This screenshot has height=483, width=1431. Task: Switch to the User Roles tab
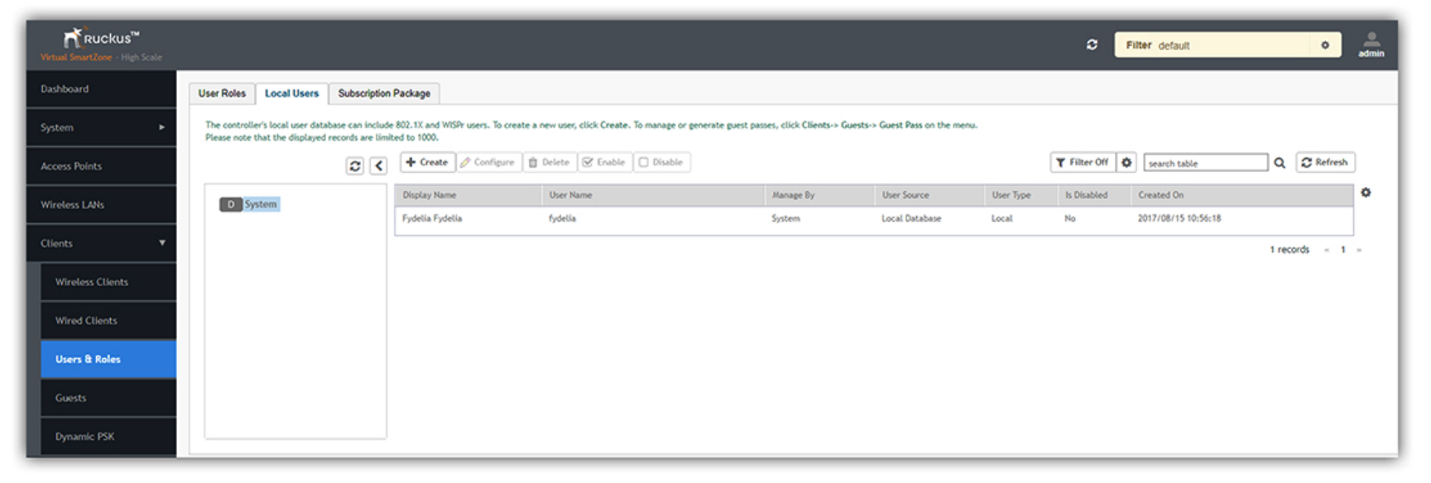pos(222,93)
